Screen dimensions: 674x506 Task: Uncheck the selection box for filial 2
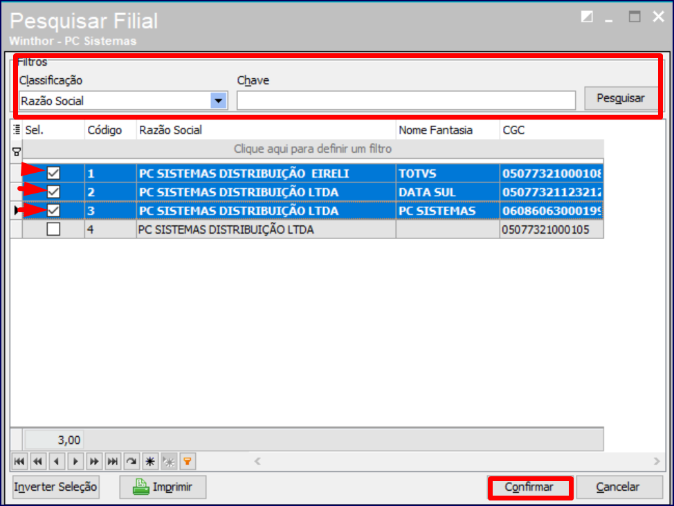click(53, 191)
